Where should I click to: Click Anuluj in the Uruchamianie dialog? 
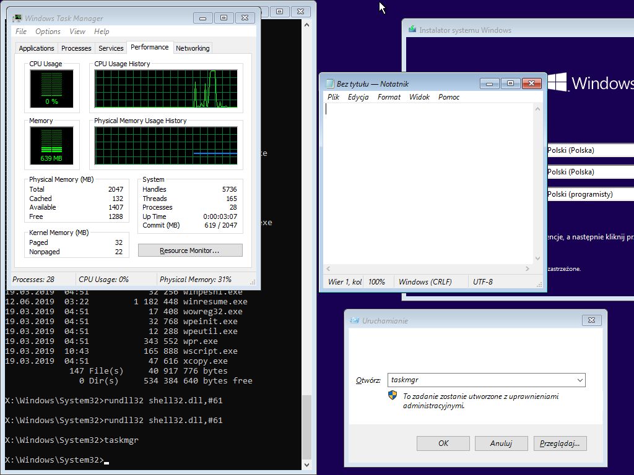coord(502,443)
